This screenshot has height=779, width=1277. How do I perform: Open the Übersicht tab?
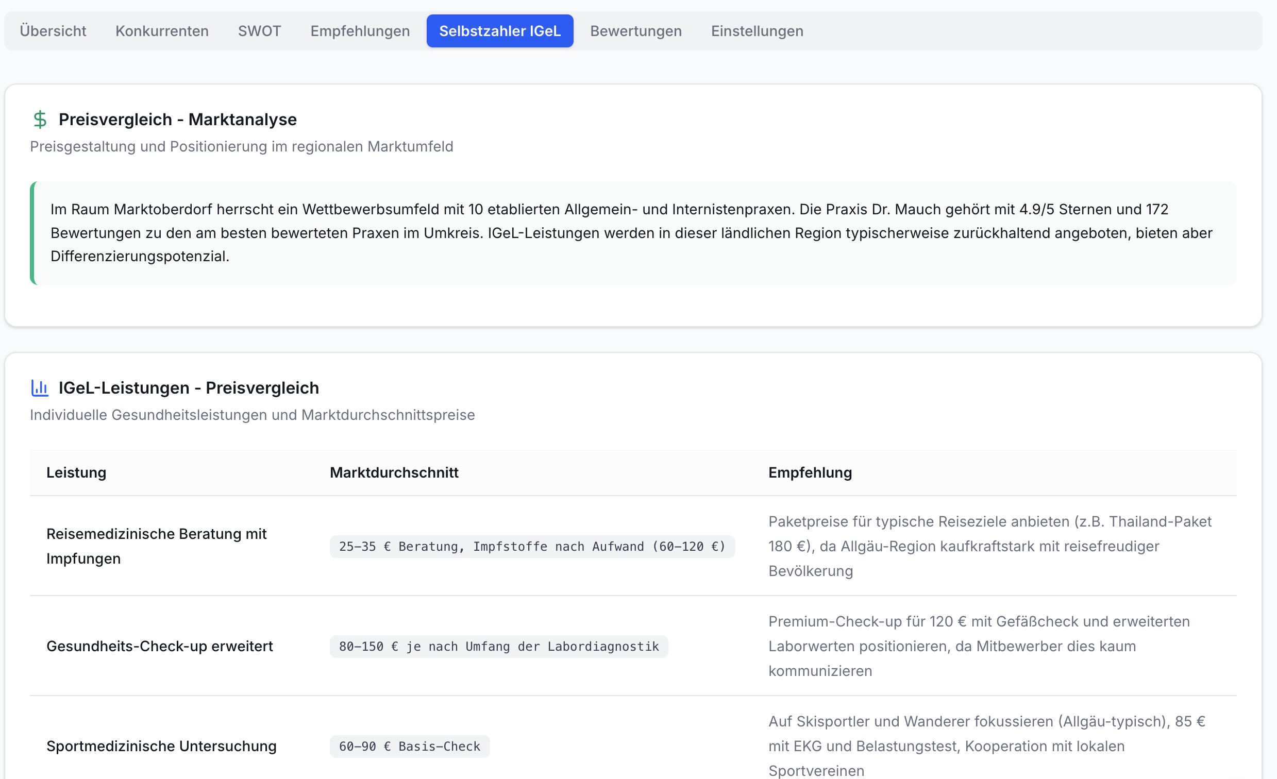(53, 31)
